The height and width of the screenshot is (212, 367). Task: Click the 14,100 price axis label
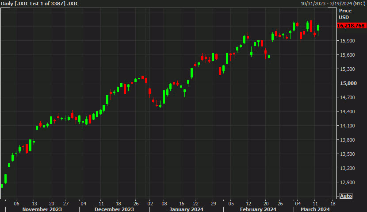tap(348, 126)
